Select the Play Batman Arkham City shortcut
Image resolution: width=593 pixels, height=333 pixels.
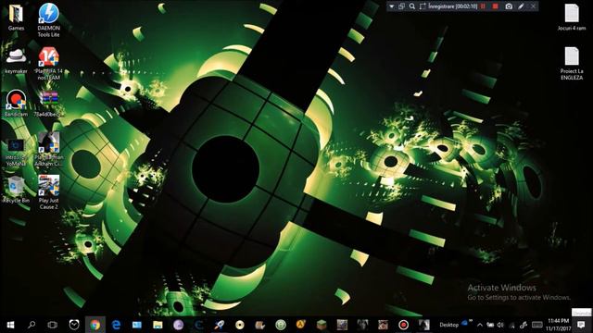point(49,150)
